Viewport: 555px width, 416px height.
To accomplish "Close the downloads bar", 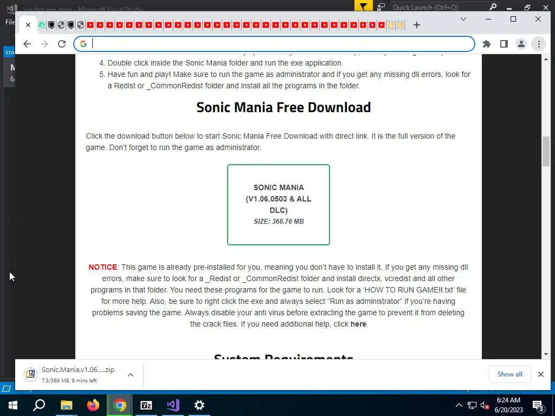I will click(541, 374).
